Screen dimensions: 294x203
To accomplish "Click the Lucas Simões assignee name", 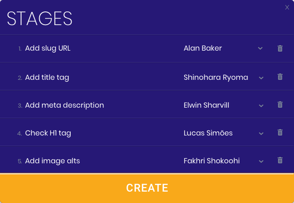I will (208, 133).
